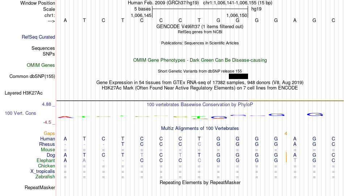This screenshot has width=344, height=196.
Task: Click the Scale label
Action: coord(49,9)
